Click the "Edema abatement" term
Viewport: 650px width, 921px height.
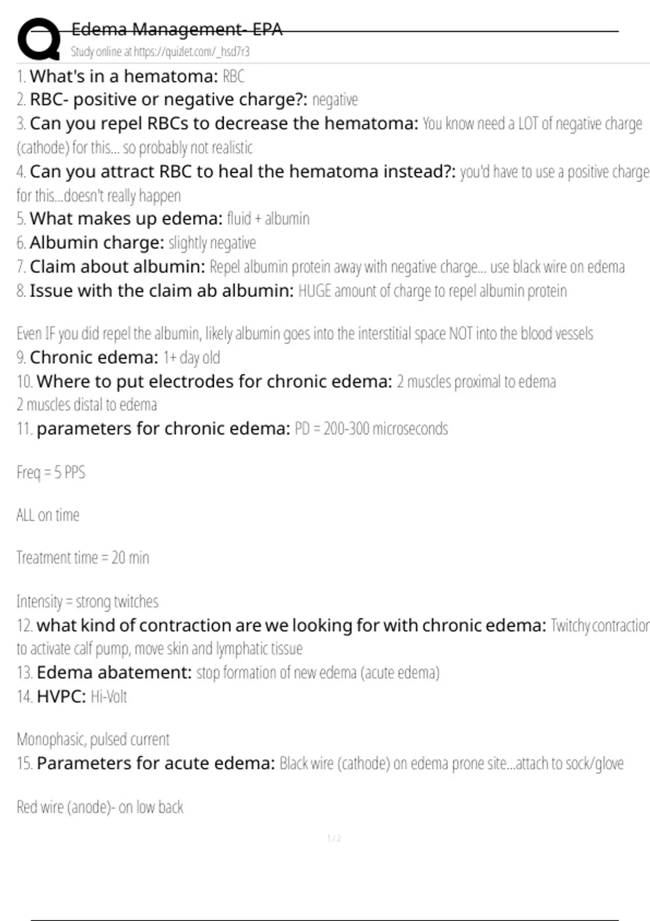(114, 673)
